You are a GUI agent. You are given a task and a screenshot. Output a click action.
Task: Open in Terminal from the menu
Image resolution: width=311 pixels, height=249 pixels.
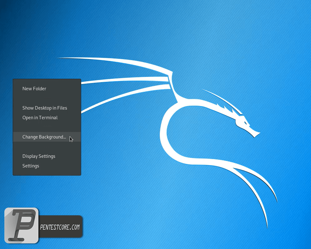point(47,118)
